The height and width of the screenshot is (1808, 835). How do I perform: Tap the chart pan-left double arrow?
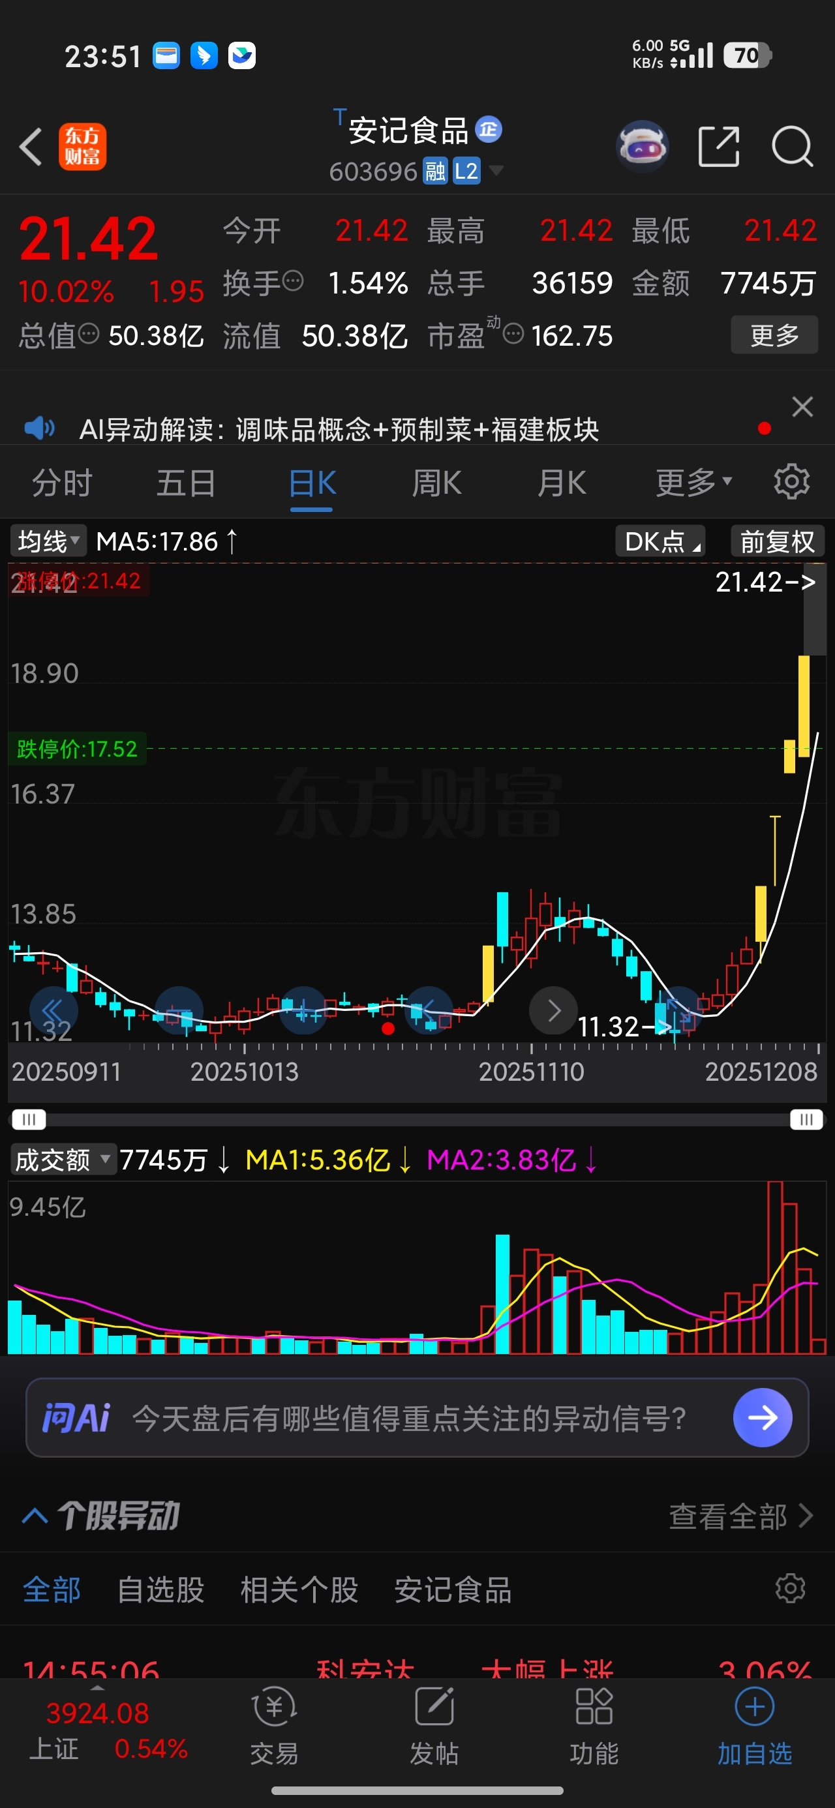pos(53,1011)
